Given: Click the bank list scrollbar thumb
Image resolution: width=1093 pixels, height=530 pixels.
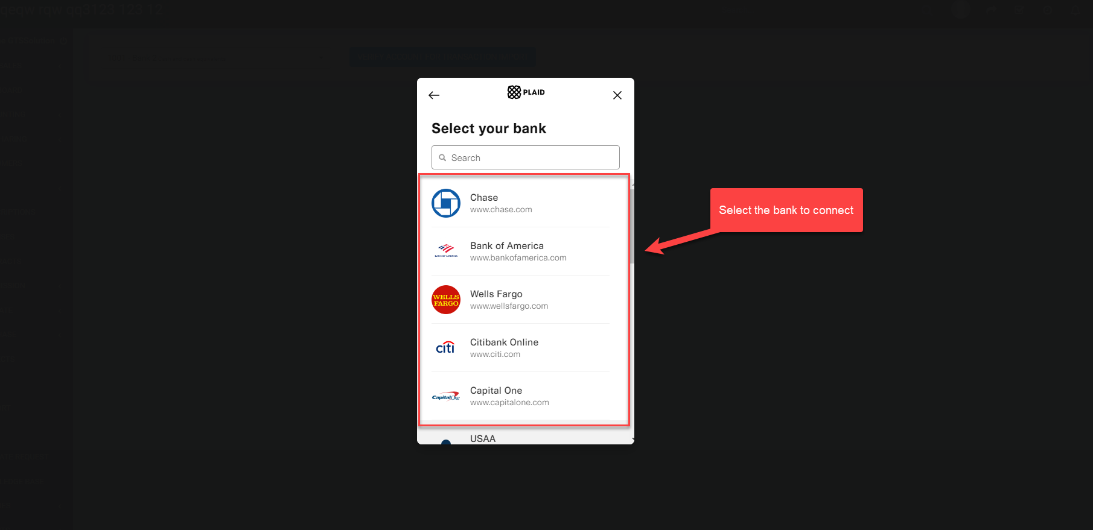Looking at the screenshot, I should 632,226.
